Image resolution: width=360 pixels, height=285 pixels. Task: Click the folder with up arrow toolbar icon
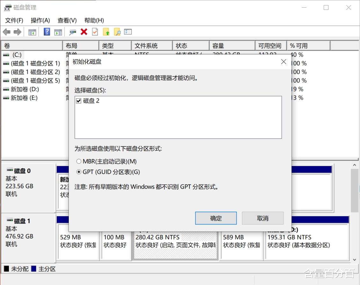tap(106, 32)
